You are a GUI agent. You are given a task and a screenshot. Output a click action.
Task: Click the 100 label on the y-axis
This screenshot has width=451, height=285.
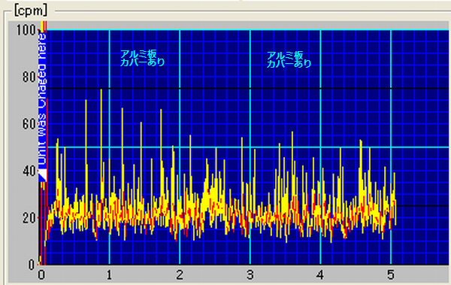27,30
